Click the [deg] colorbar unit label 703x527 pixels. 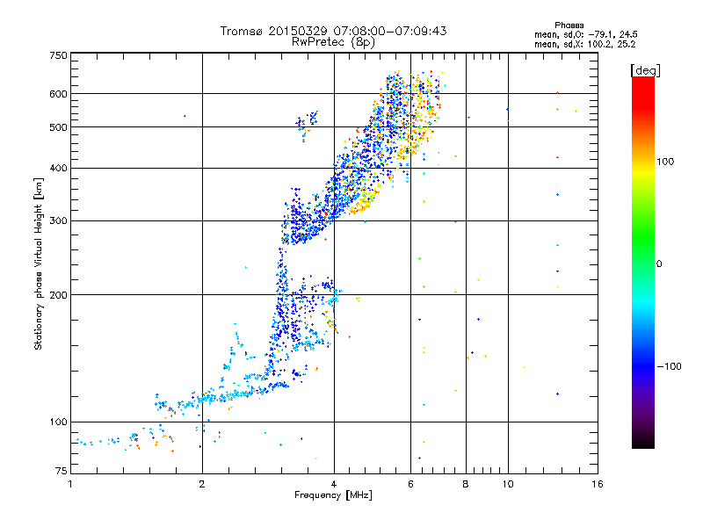click(x=646, y=69)
